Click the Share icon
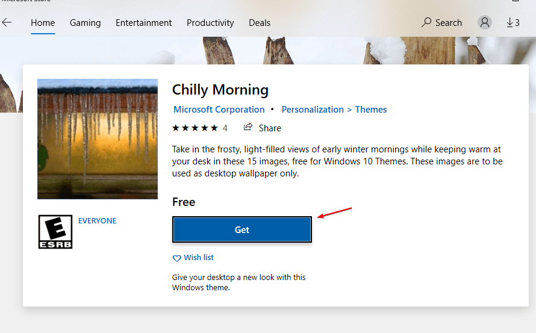This screenshot has width=536, height=333. [x=248, y=127]
